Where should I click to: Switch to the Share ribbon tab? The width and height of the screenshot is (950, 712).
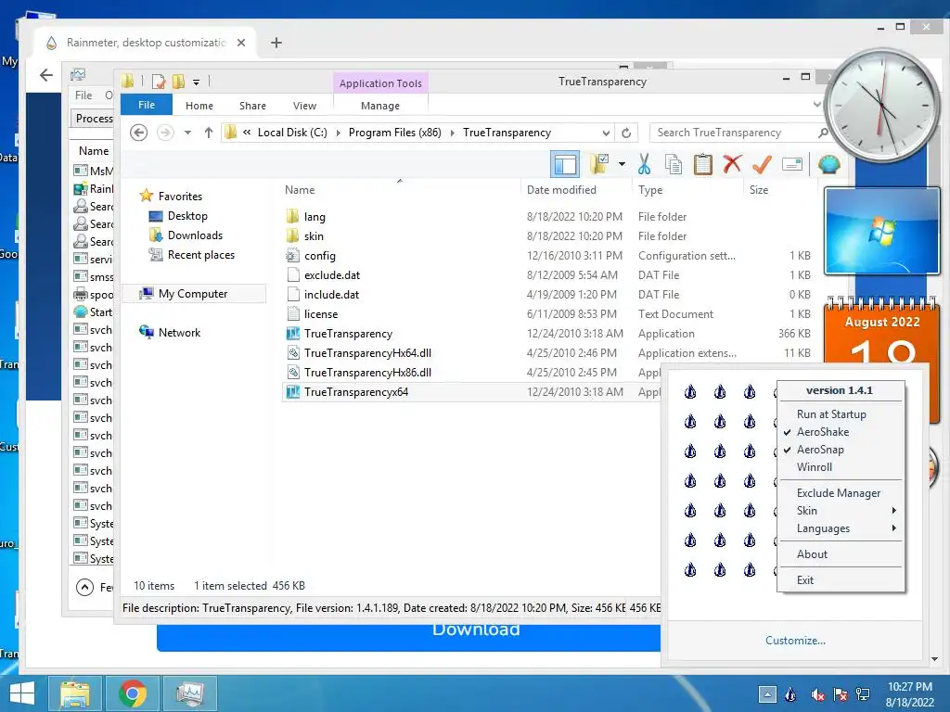[252, 106]
